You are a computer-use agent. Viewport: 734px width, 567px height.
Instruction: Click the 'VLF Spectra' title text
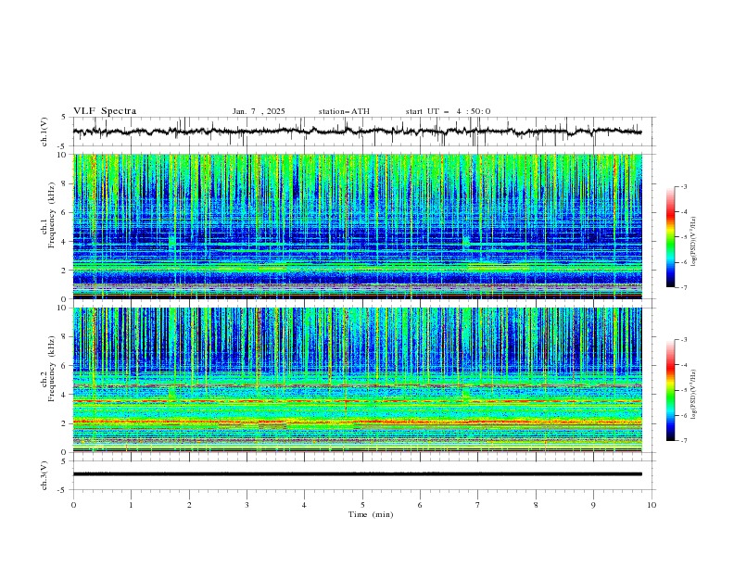[105, 111]
